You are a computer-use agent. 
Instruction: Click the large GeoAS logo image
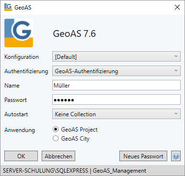pos(19,33)
